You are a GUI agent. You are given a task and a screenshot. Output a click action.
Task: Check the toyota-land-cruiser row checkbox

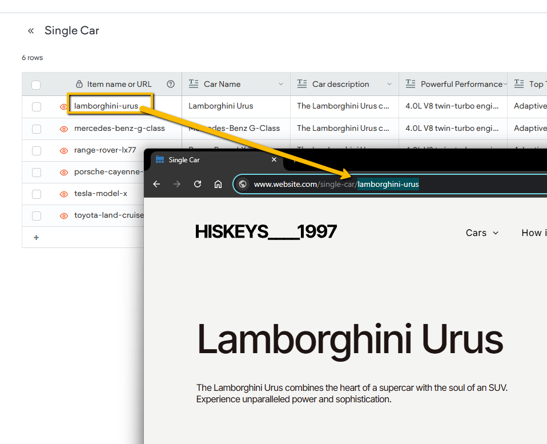pyautogui.click(x=37, y=216)
